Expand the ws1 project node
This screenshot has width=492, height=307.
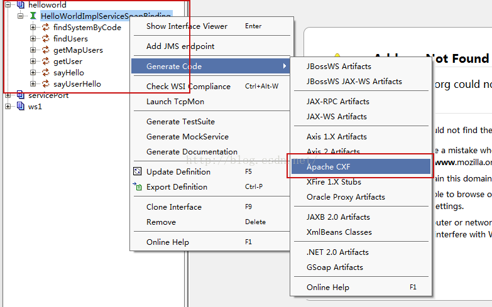click(8, 106)
